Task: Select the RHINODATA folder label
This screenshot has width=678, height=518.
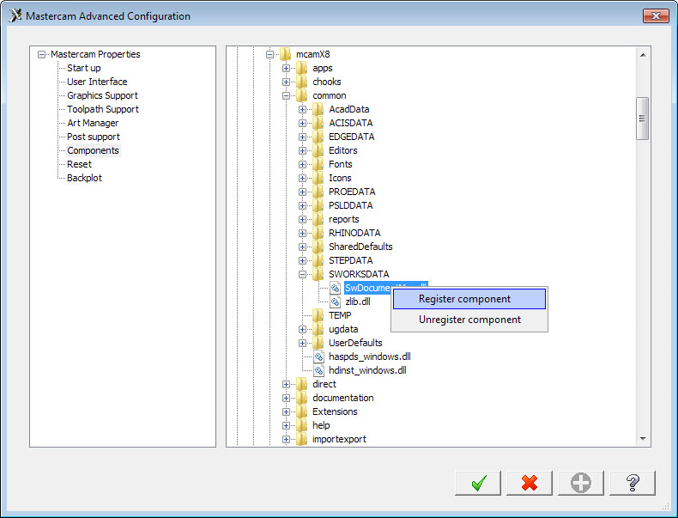Action: [x=354, y=233]
